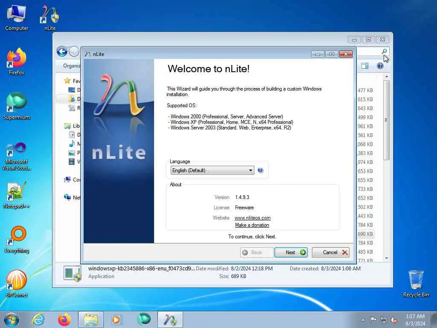Click the Explorer search magnifier icon
Screen dimensions: 437x328
pos(385,51)
